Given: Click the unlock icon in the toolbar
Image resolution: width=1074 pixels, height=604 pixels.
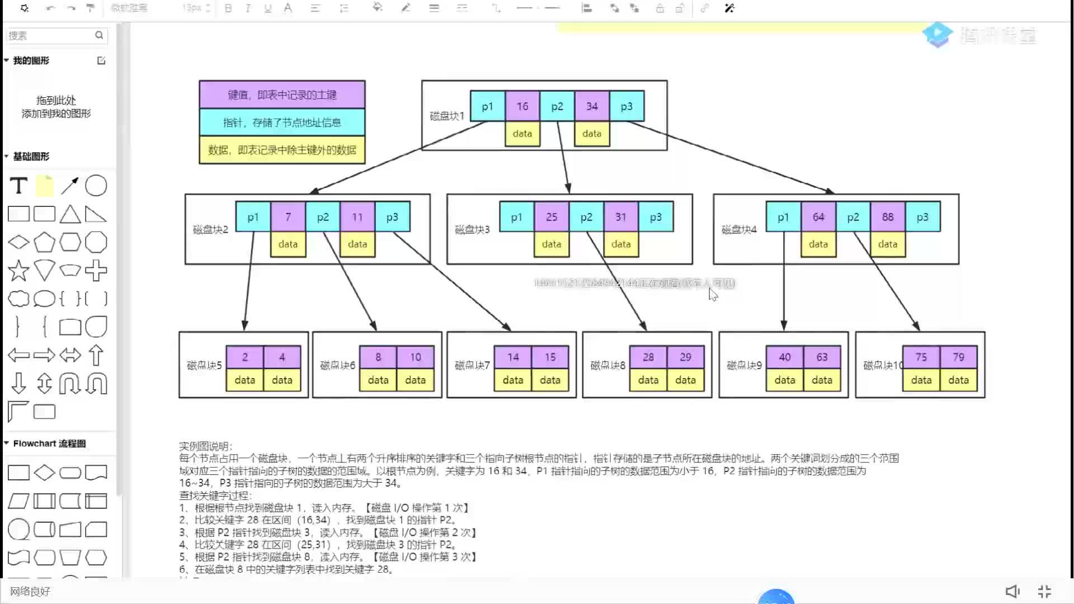Looking at the screenshot, I should click(x=680, y=8).
